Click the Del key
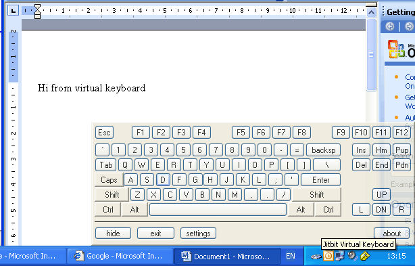 [361, 165]
